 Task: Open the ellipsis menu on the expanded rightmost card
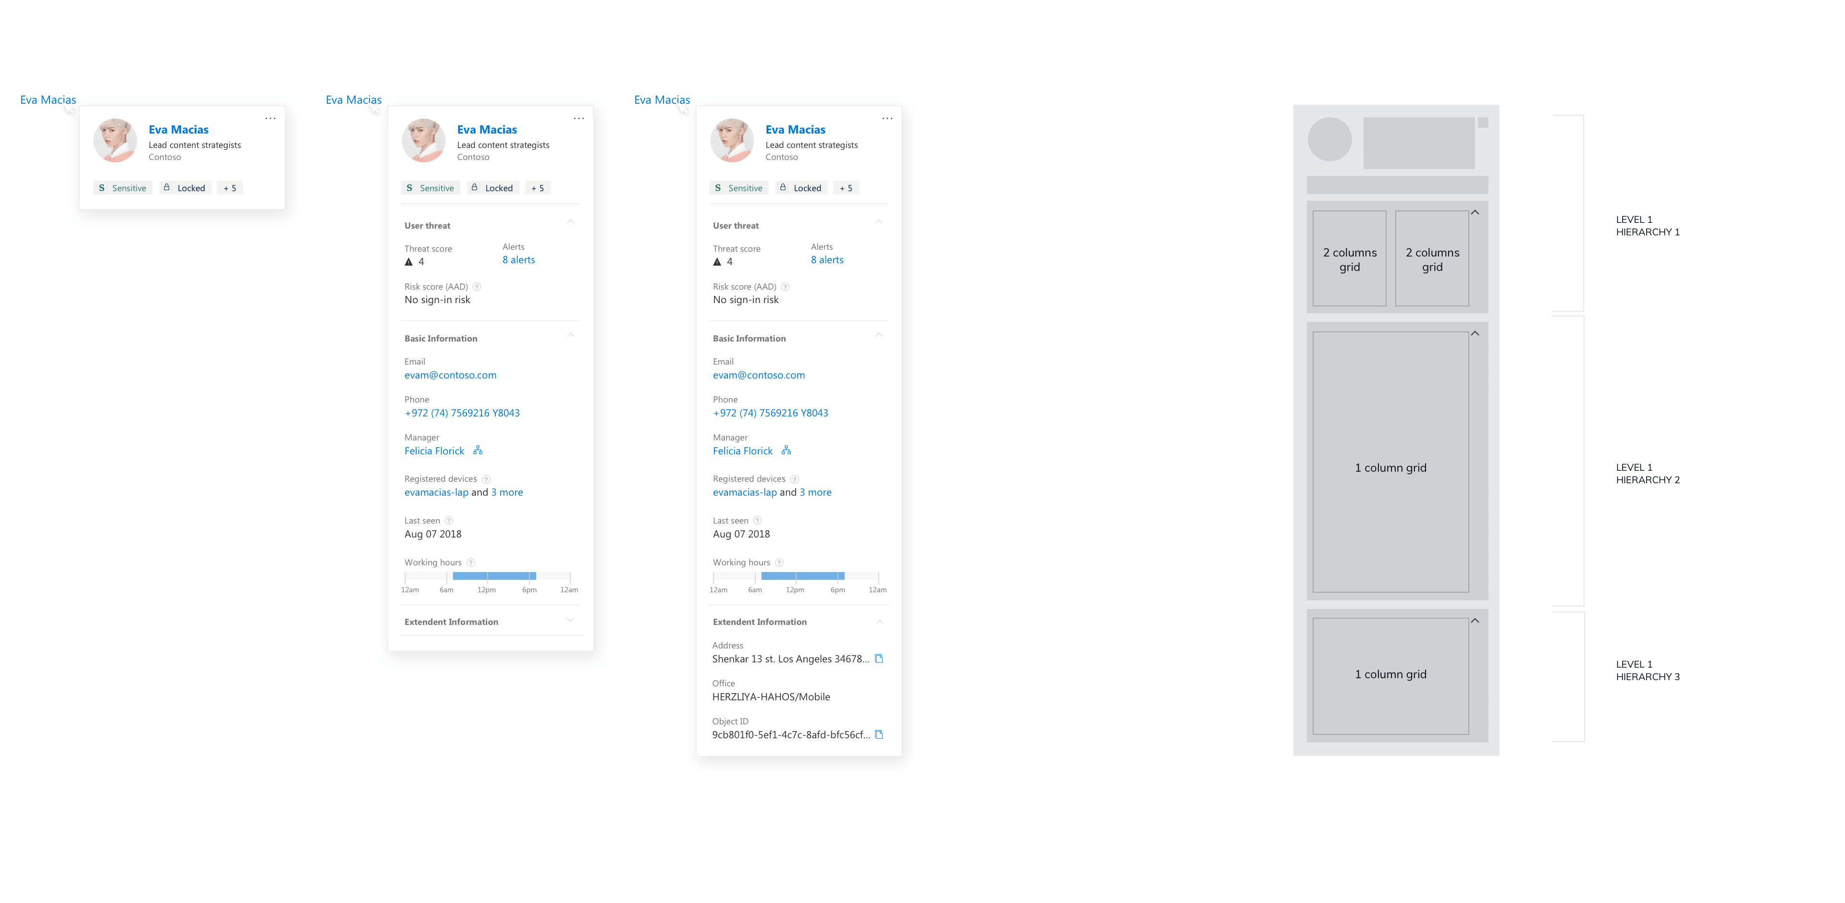[887, 118]
